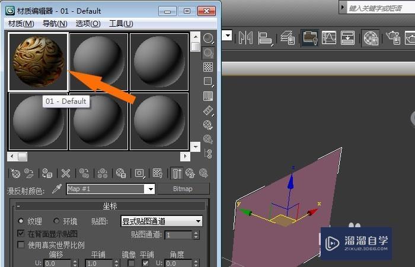This screenshot has width=415, height=267.
Task: Select the 纹理 radio button
Action: [x=21, y=221]
